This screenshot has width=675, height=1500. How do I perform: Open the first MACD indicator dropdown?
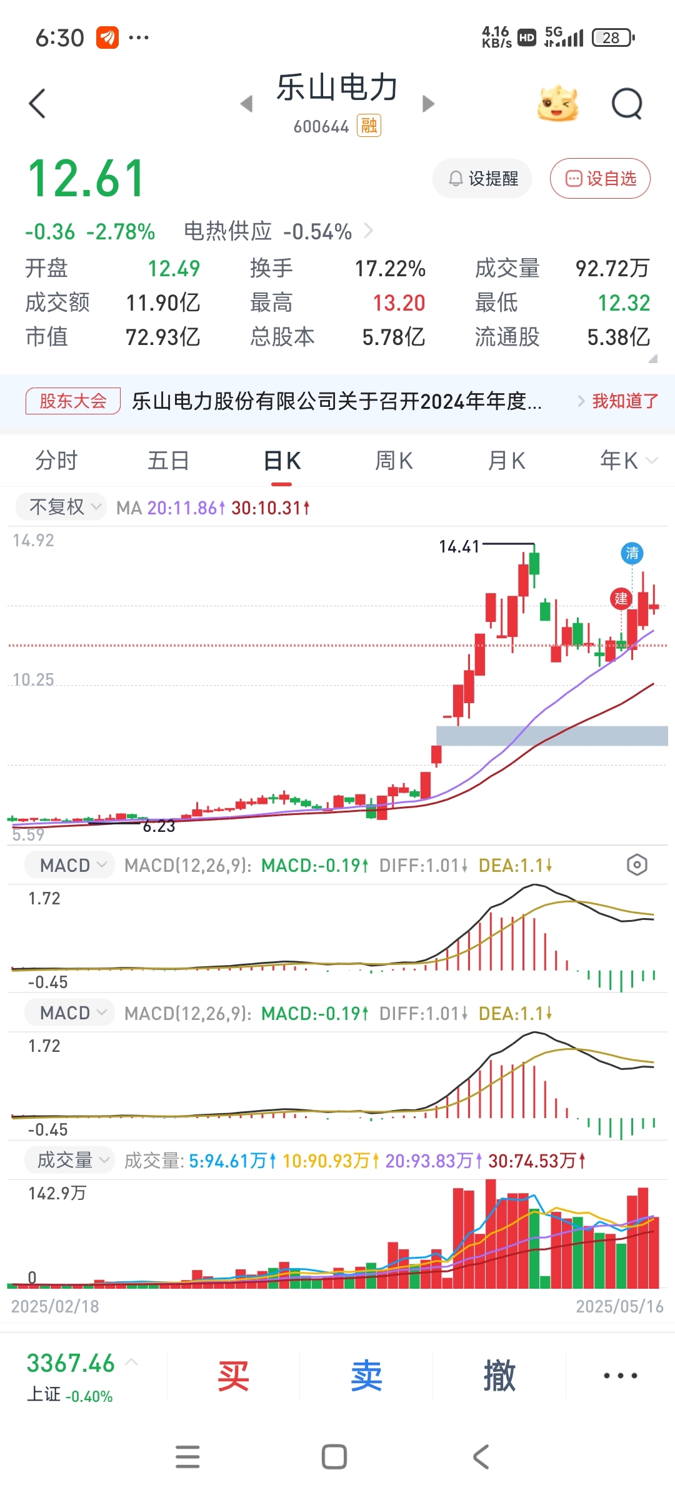click(x=69, y=866)
